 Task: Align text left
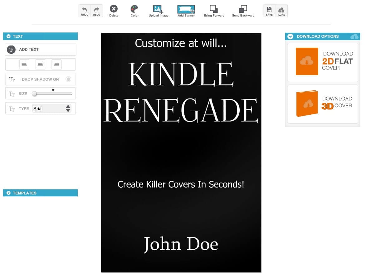point(24,64)
